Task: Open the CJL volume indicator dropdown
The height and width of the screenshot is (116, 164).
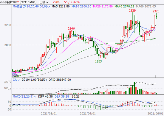Action: tap(16, 80)
